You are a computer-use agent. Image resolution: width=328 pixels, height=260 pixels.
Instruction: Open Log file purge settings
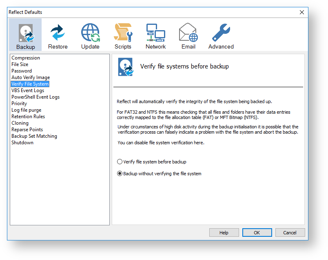[x=27, y=110]
